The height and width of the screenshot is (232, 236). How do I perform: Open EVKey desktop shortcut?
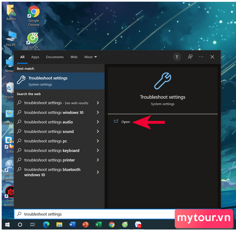click(x=9, y=145)
